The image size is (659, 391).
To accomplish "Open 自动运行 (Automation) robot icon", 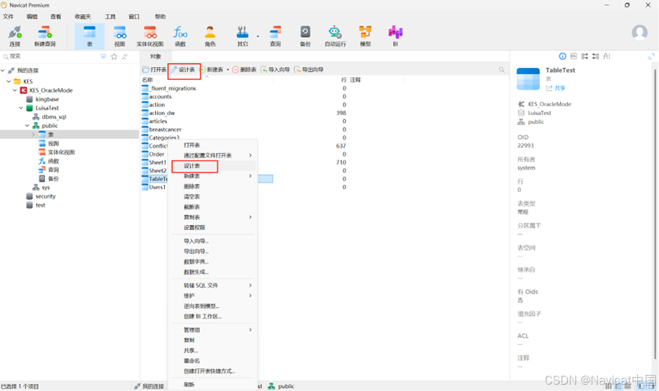I will click(x=335, y=36).
